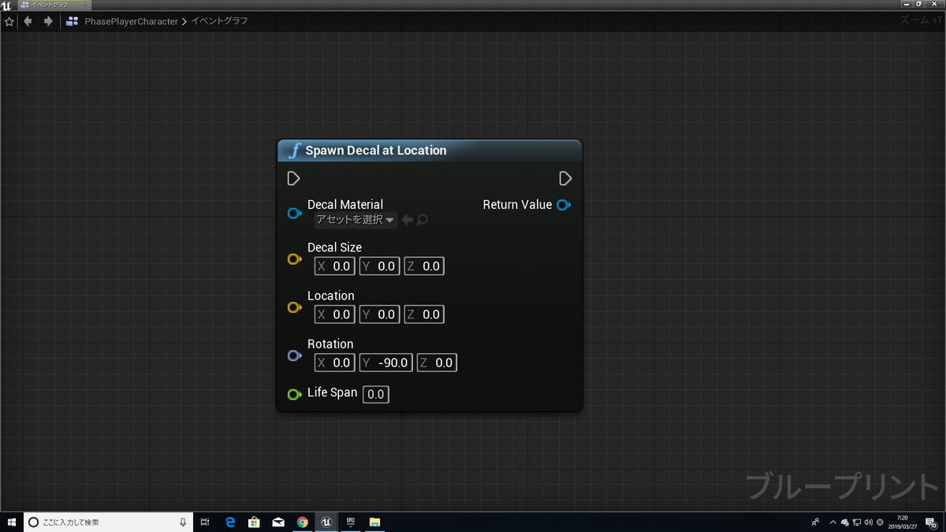946x532 pixels.
Task: Click the Return Value output pin
Action: (564, 205)
